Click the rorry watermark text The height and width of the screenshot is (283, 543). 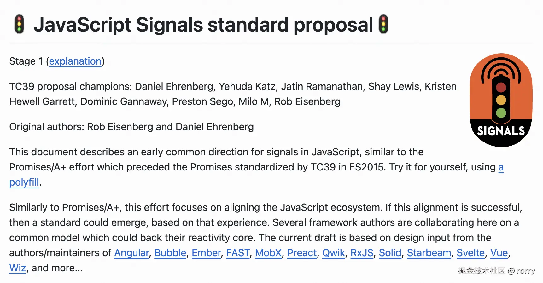[x=526, y=271]
